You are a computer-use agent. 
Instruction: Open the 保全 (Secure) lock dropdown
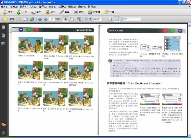pyautogui.click(x=51, y=12)
